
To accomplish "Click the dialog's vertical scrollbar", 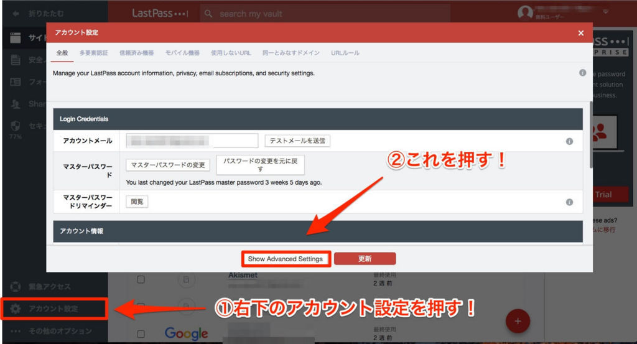I will click(591, 135).
